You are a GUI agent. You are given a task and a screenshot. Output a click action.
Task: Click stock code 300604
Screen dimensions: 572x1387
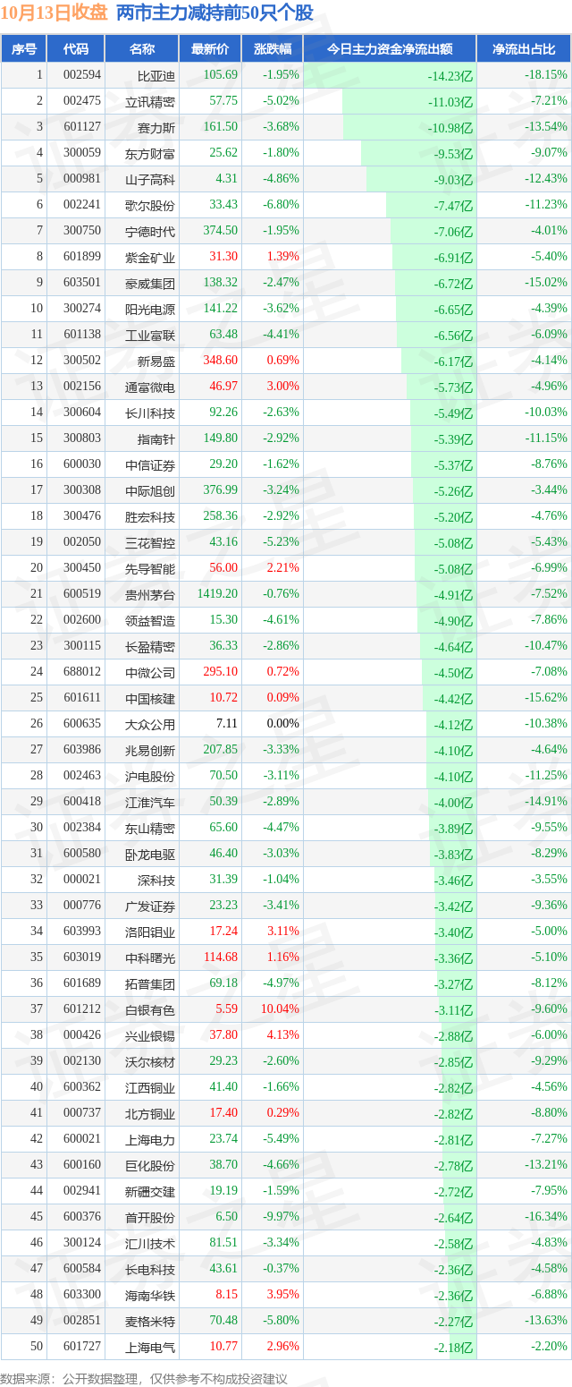(x=82, y=413)
